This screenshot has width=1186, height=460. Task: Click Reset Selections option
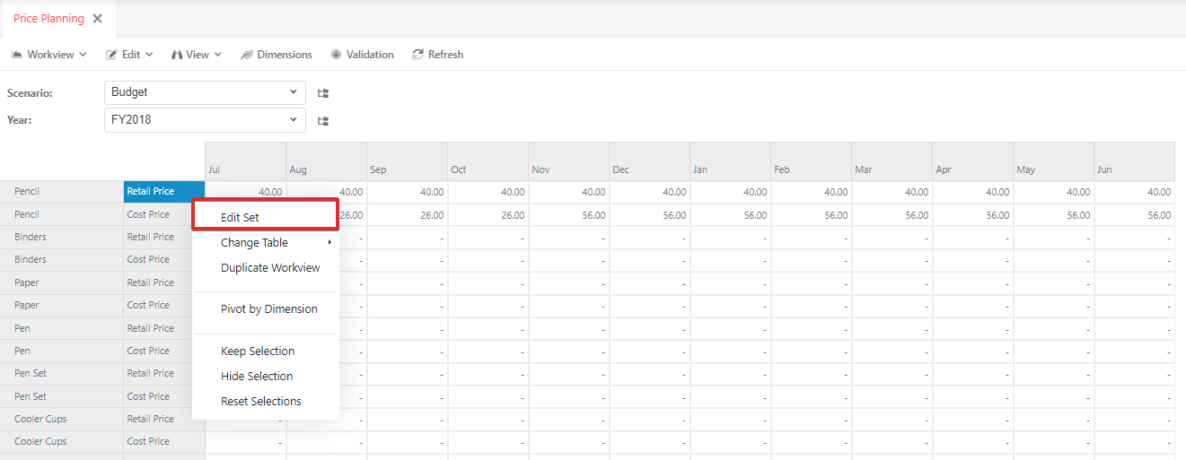coord(260,402)
